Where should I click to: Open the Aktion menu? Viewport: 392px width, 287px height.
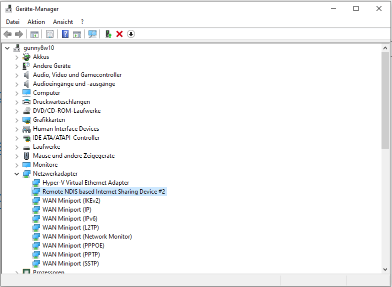(36, 22)
